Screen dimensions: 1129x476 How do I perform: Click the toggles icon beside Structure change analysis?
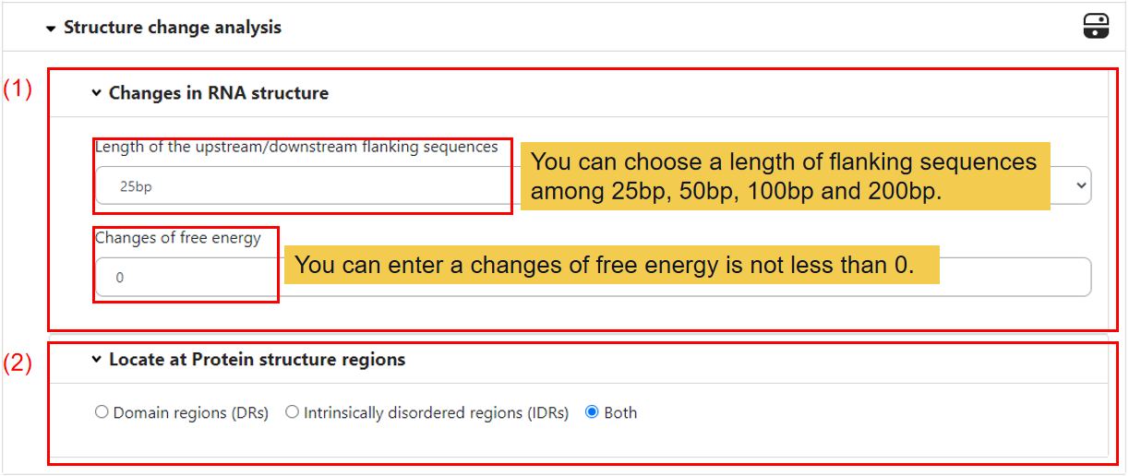pos(1096,27)
